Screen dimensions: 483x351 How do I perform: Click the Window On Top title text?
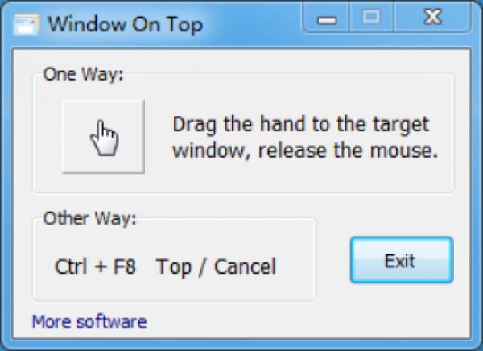pos(125,25)
